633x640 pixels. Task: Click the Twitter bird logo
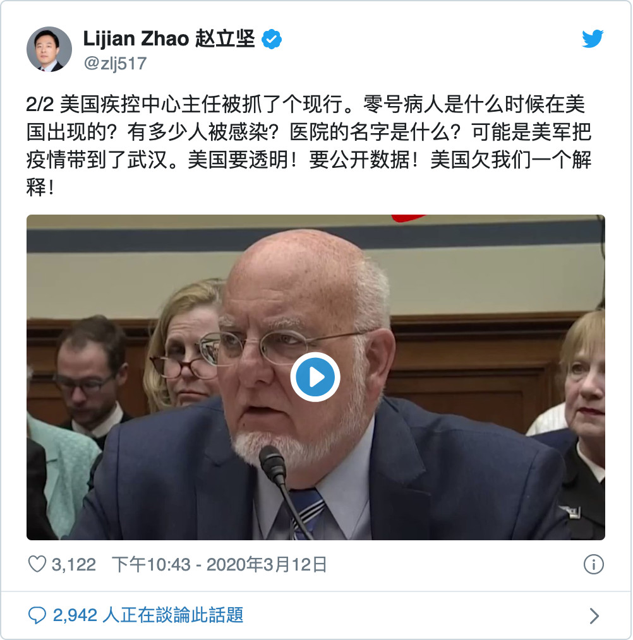[x=593, y=39]
